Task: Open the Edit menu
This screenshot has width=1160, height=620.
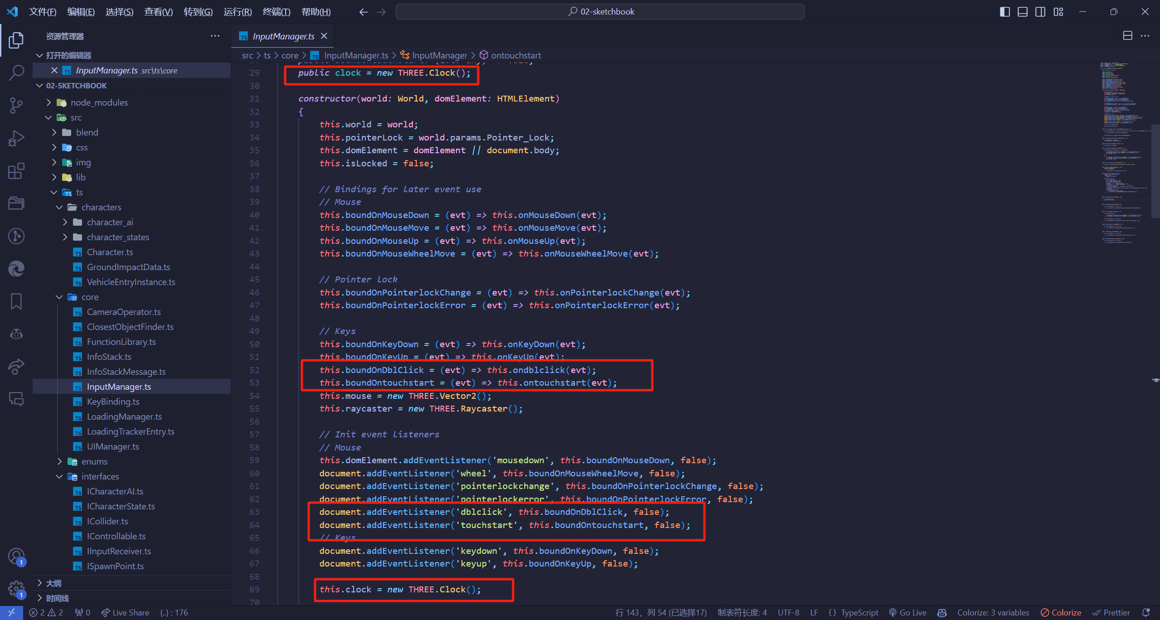Action: point(81,12)
